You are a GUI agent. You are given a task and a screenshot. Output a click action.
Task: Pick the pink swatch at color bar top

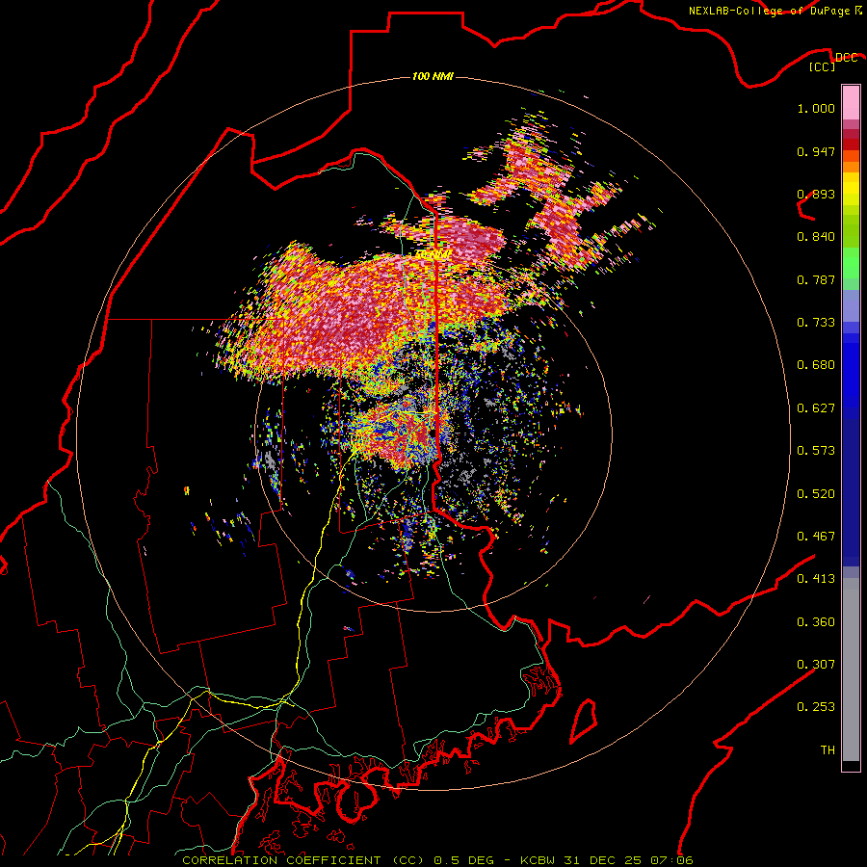851,102
